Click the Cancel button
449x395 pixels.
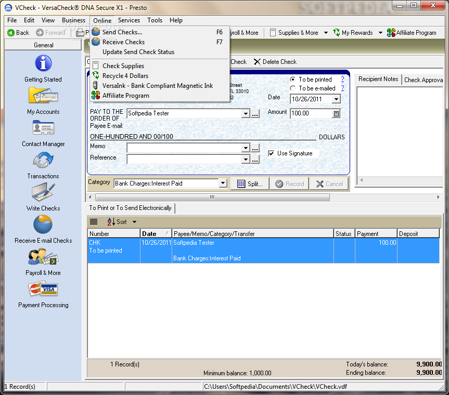pyautogui.click(x=329, y=183)
